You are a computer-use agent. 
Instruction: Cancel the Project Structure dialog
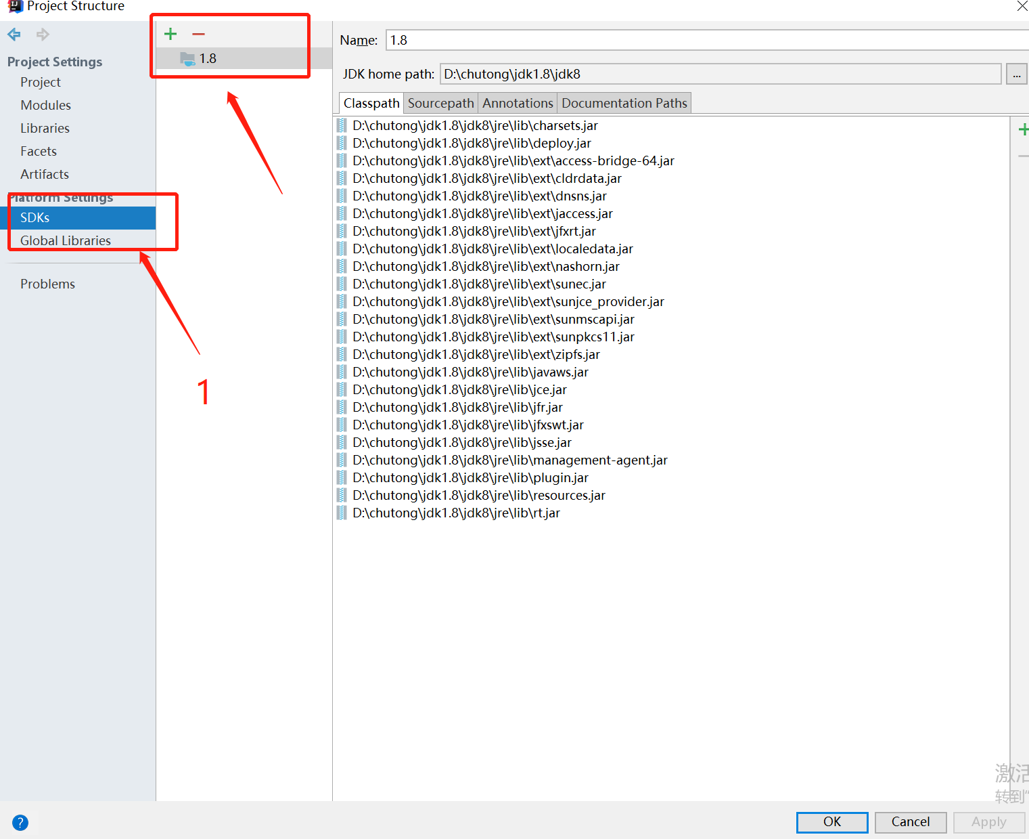coord(910,822)
